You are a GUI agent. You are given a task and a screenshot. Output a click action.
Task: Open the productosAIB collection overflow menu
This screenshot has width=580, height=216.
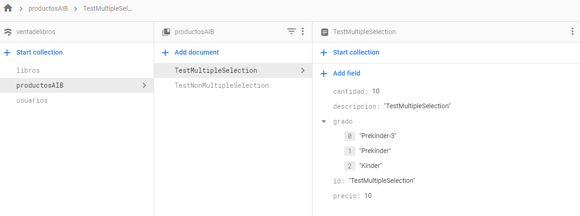point(303,32)
